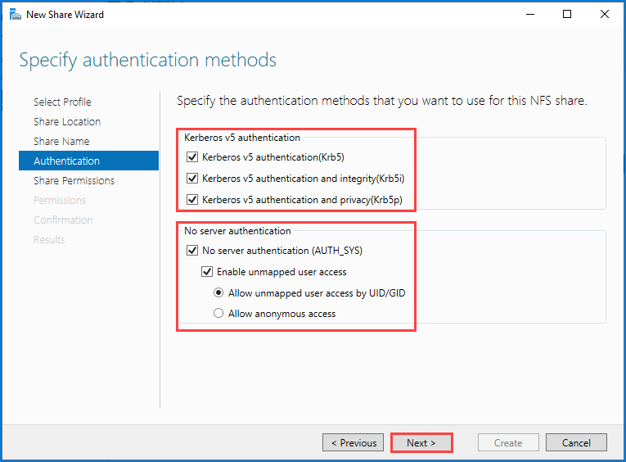Go back with the < Previous button
626x462 pixels.
click(353, 443)
